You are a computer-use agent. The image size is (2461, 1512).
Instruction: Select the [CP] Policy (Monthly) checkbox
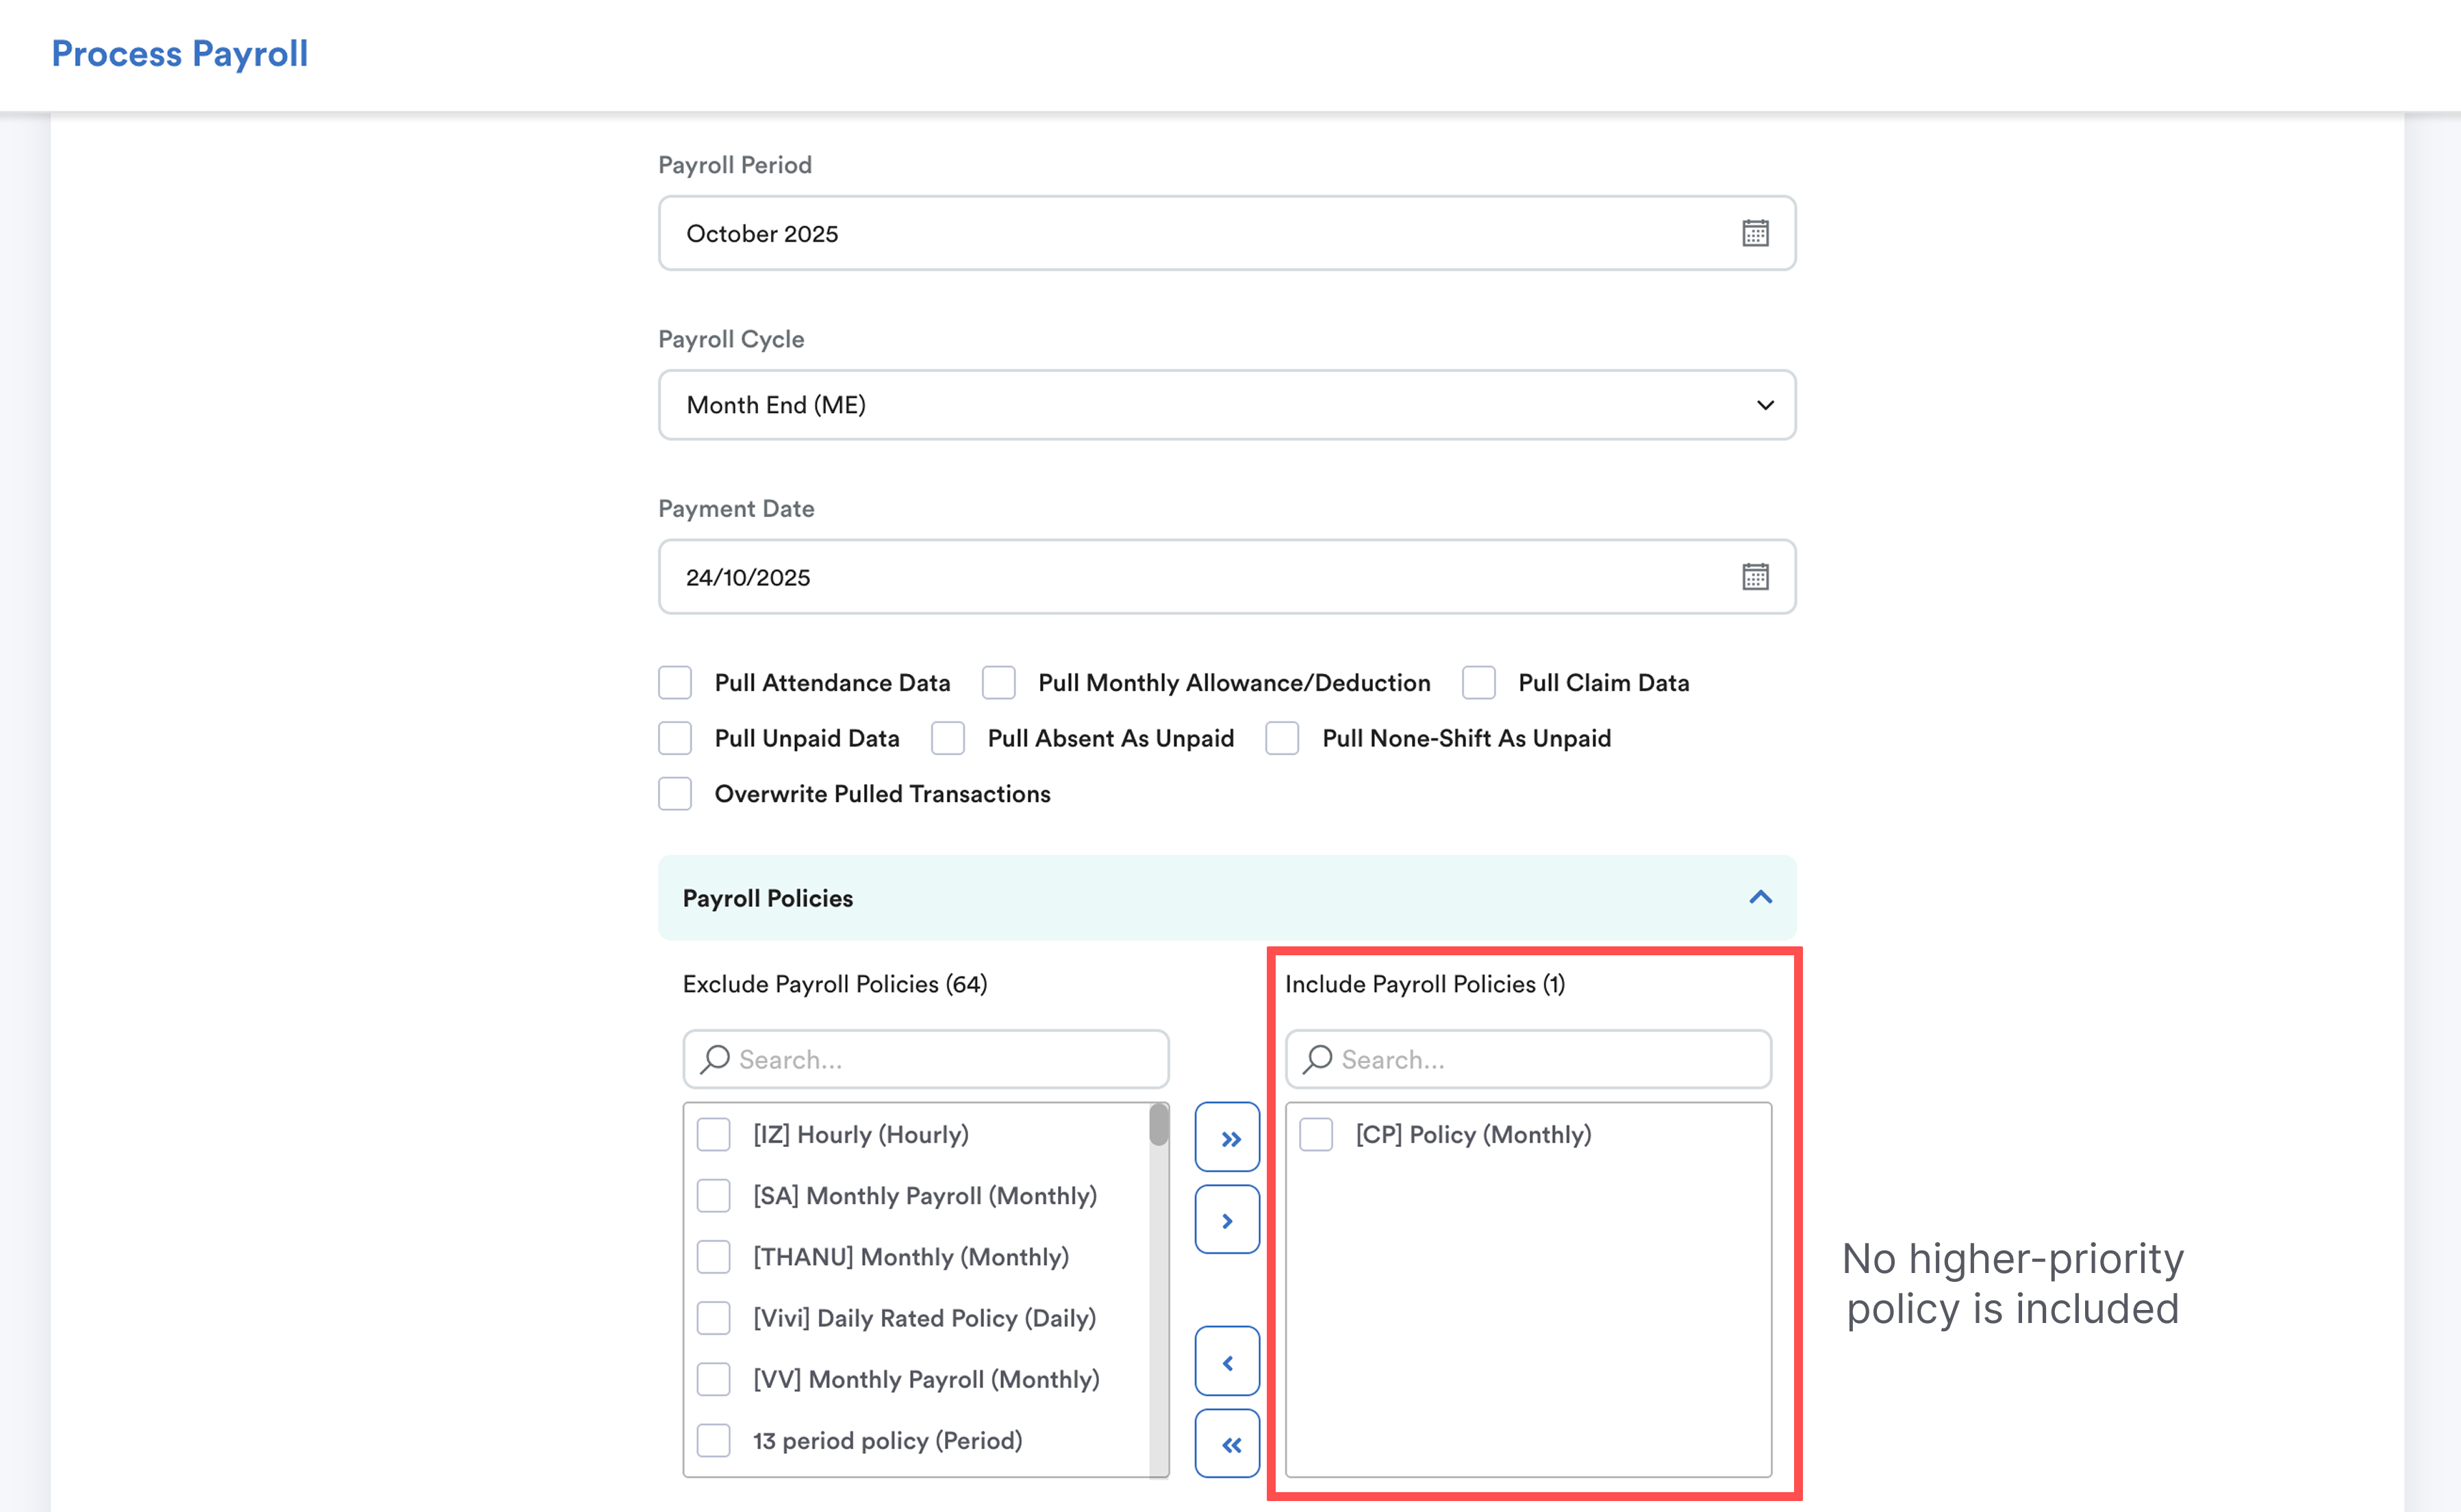tap(1316, 1135)
